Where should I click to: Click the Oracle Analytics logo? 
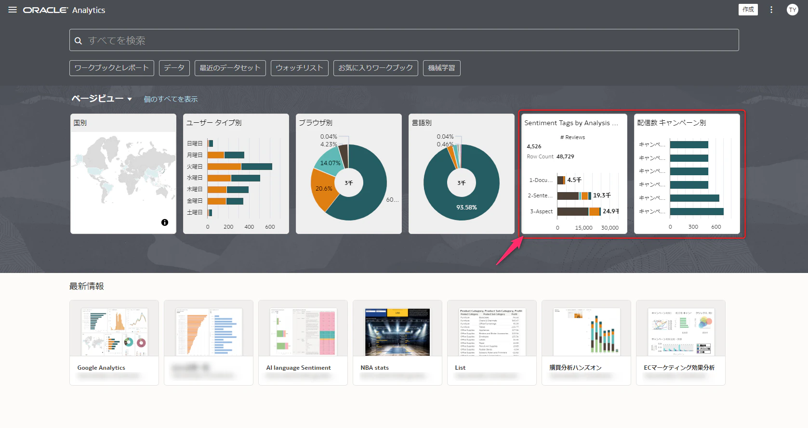click(64, 10)
